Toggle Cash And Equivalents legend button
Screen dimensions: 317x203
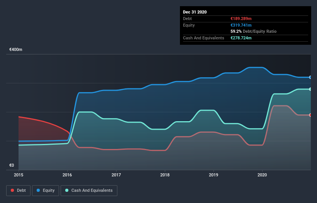click(89, 191)
